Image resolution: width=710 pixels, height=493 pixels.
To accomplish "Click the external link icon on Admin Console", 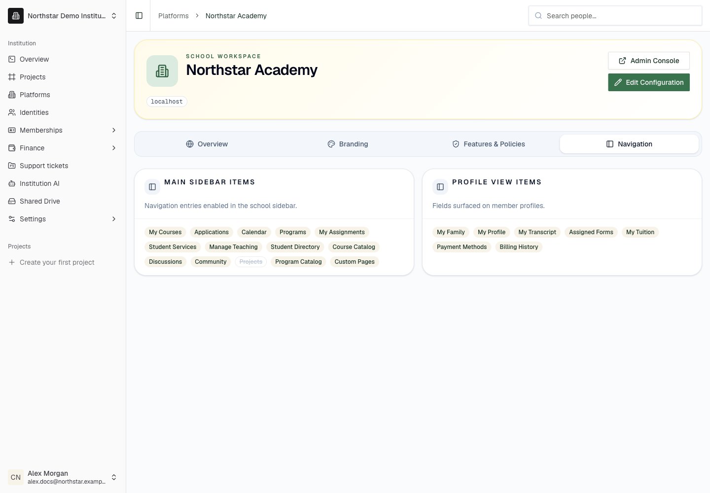I will pos(622,61).
